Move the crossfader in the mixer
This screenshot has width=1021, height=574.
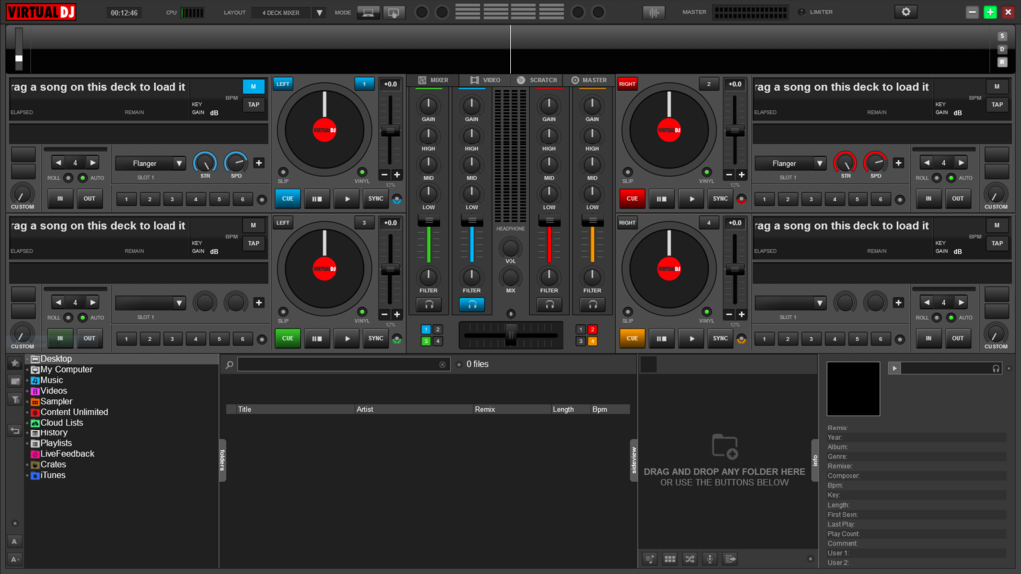pos(510,335)
